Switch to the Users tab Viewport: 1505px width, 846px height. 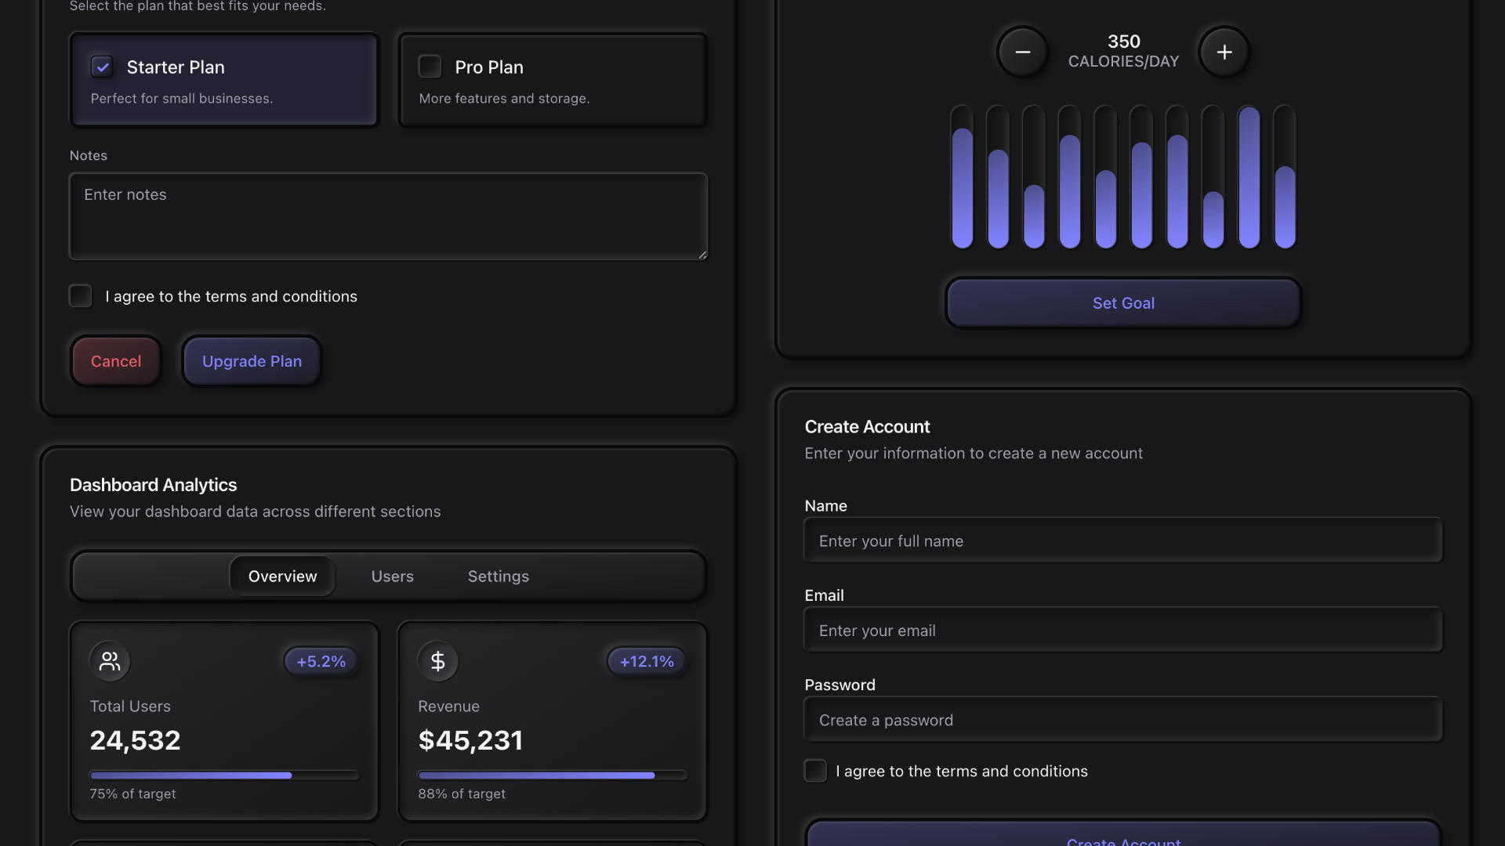(392, 577)
